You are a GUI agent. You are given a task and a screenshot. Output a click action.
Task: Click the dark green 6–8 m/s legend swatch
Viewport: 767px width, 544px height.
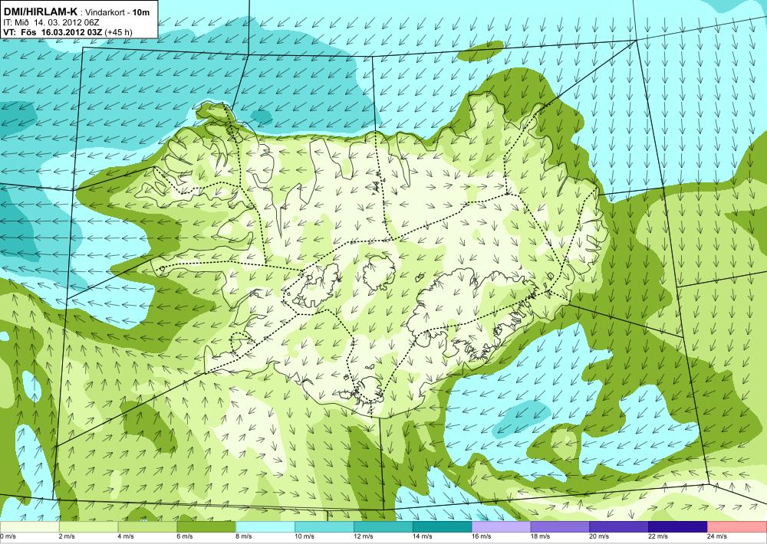206,526
